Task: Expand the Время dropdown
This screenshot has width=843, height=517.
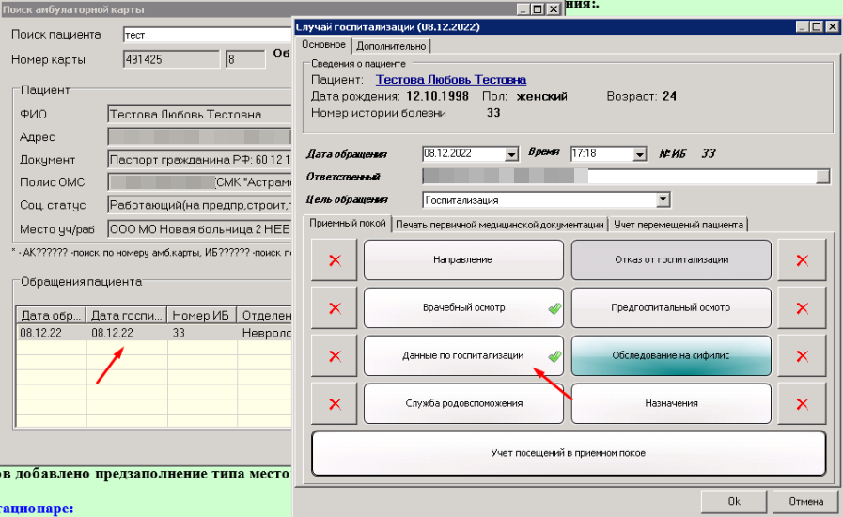Action: [639, 154]
